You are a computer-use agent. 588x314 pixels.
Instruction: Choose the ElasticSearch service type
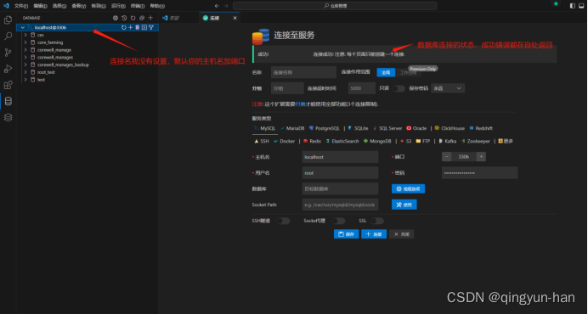click(342, 141)
